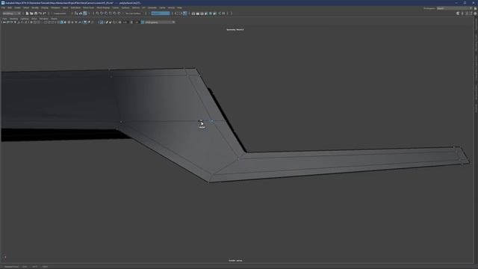Make the selected object live

(x=119, y=13)
